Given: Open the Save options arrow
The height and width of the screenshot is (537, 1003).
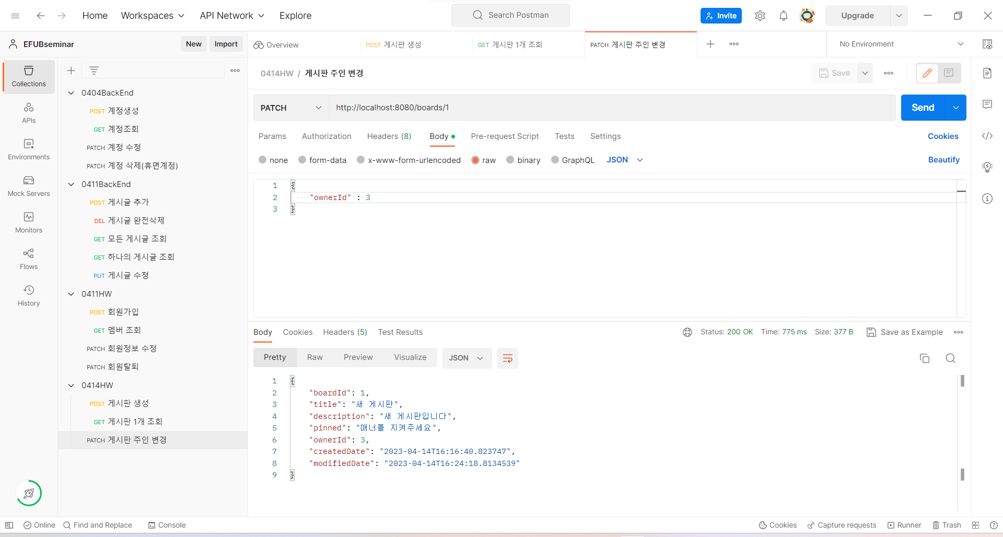Looking at the screenshot, I should tap(865, 73).
